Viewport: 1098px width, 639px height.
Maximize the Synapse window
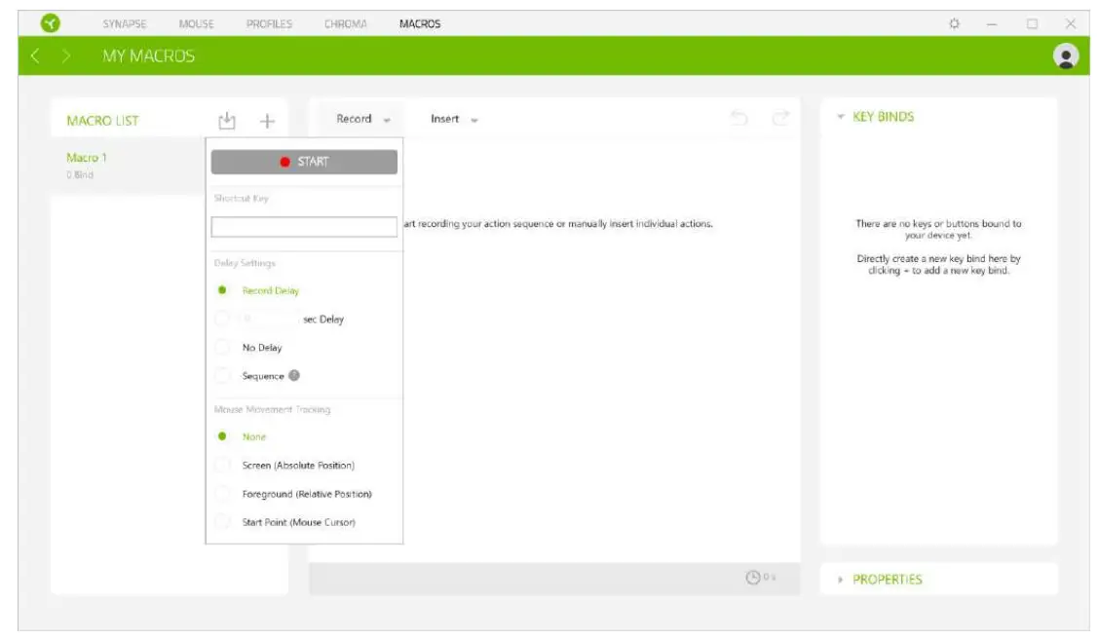1032,23
